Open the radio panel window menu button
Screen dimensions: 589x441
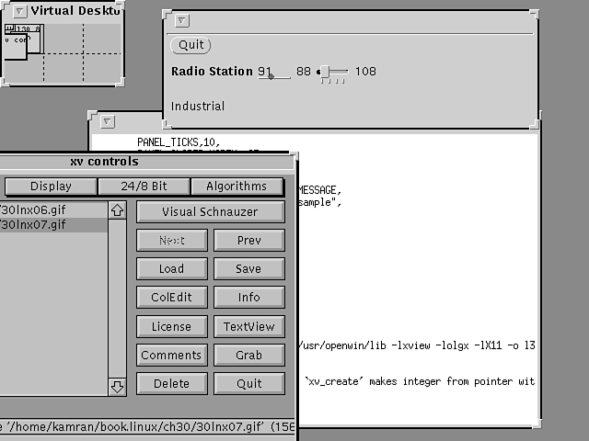point(182,20)
